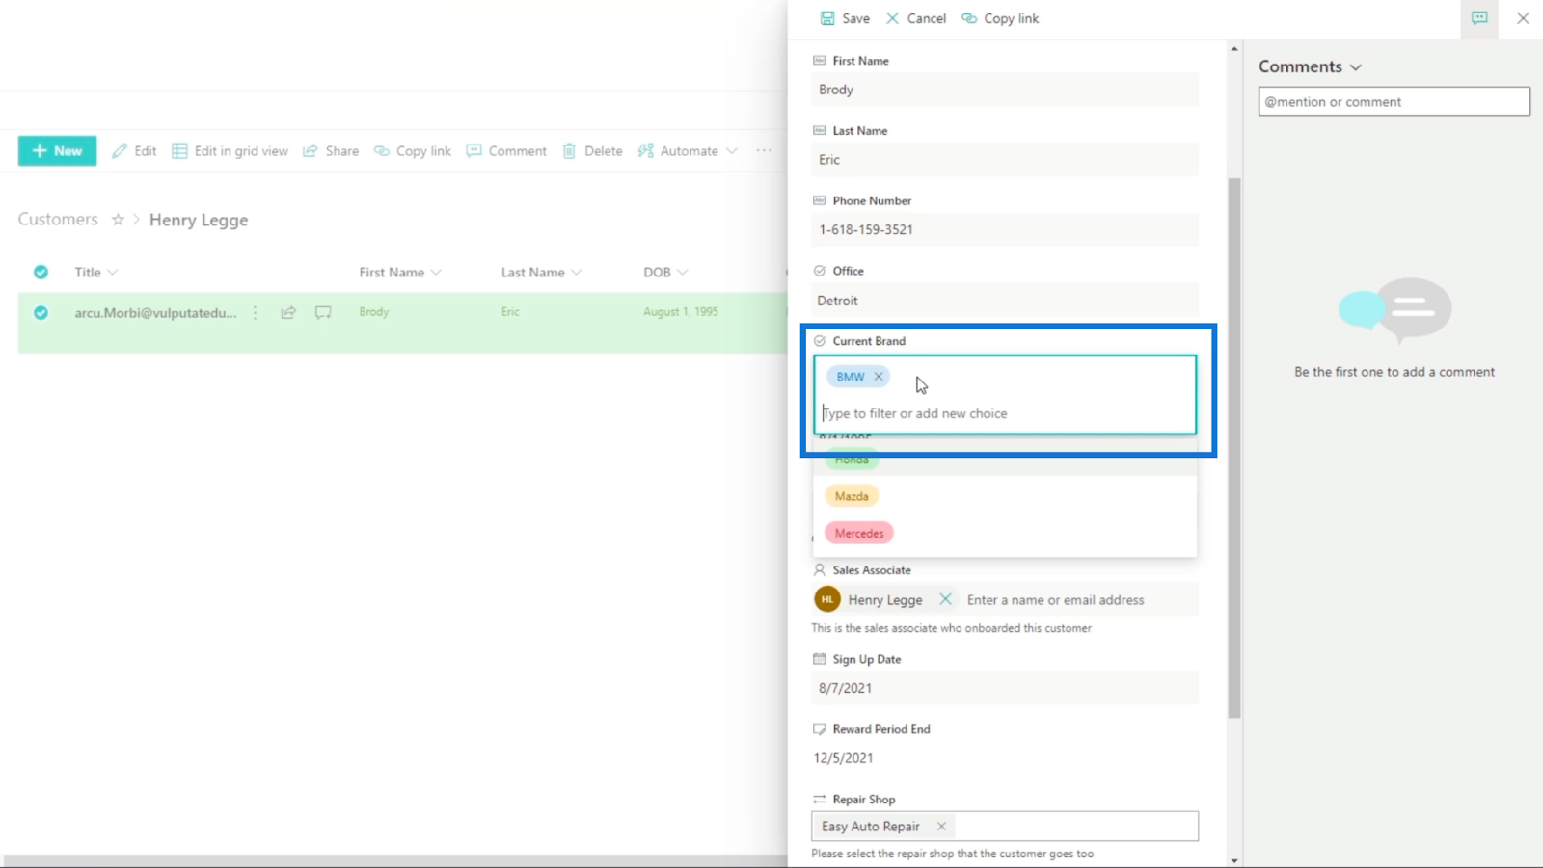
Task: Toggle the comments pane icon
Action: tap(1479, 18)
